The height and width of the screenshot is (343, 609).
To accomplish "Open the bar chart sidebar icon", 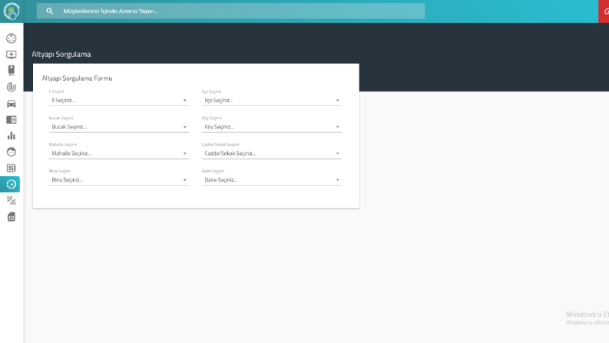I will [x=12, y=135].
